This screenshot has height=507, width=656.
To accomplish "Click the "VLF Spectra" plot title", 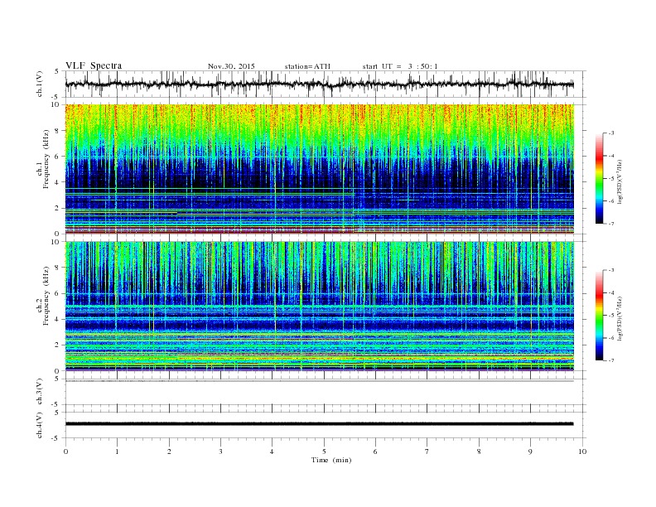I will pos(94,65).
